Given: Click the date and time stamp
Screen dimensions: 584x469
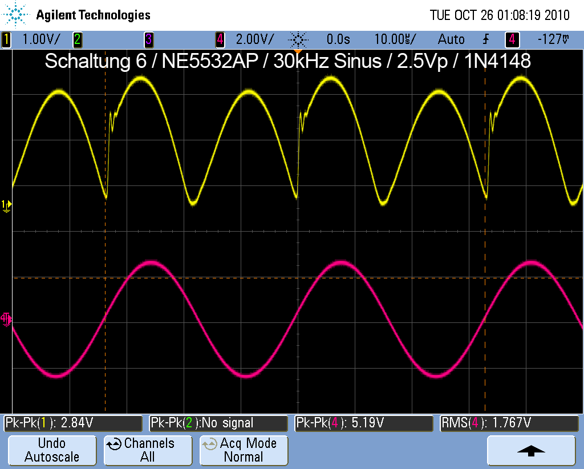Looking at the screenshot, I should [x=500, y=15].
